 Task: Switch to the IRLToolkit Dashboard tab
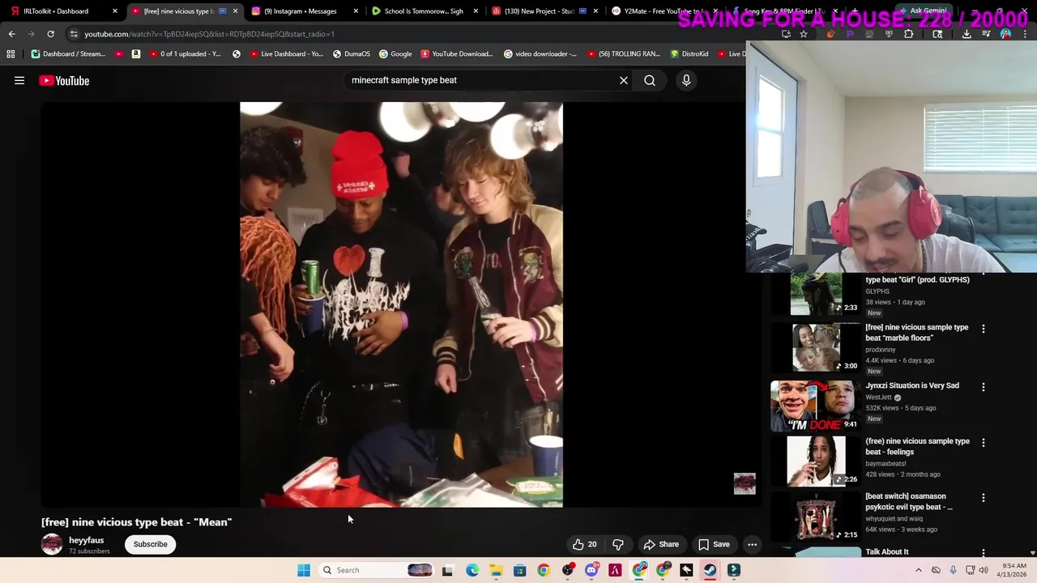62,11
